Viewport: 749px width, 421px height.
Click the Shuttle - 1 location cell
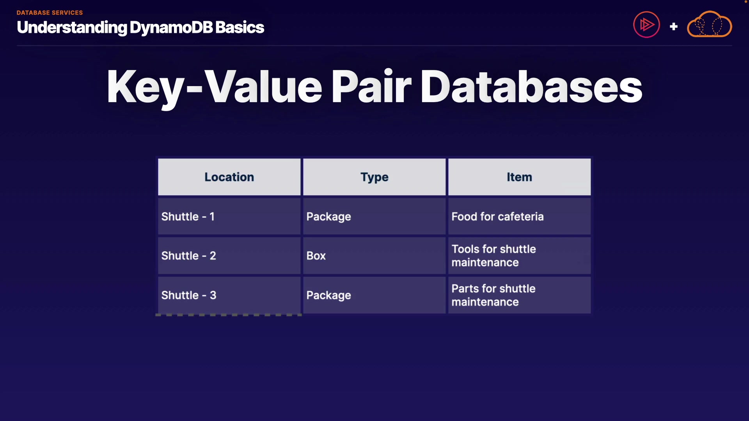coord(229,216)
